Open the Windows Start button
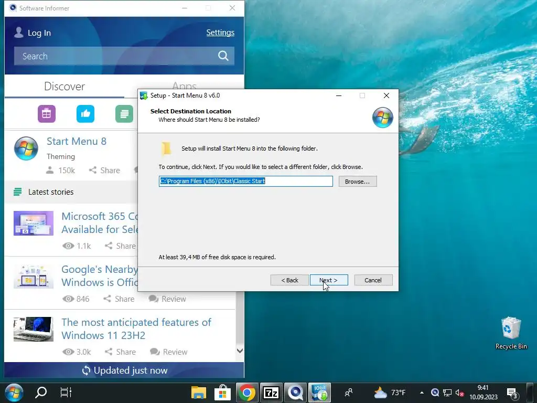This screenshot has width=537, height=403. (x=14, y=393)
